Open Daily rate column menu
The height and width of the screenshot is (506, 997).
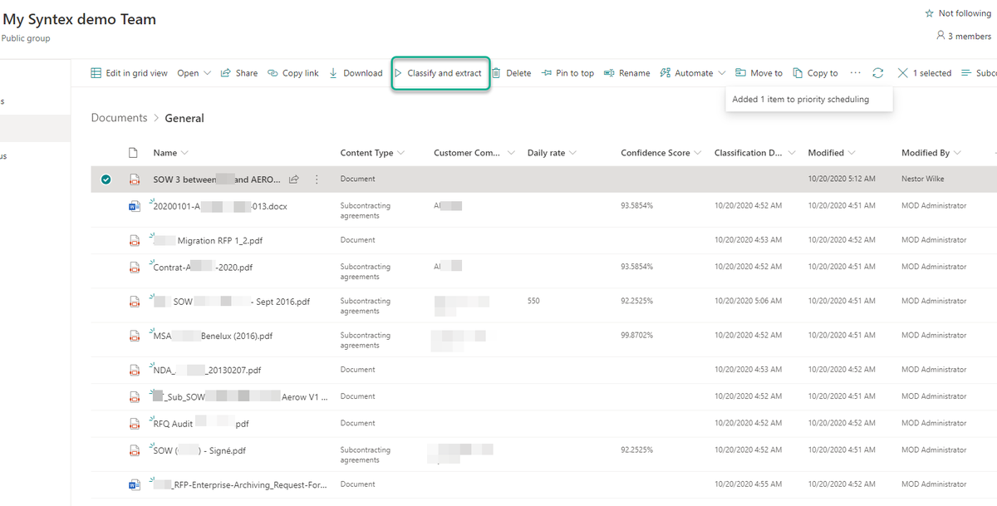tap(552, 153)
